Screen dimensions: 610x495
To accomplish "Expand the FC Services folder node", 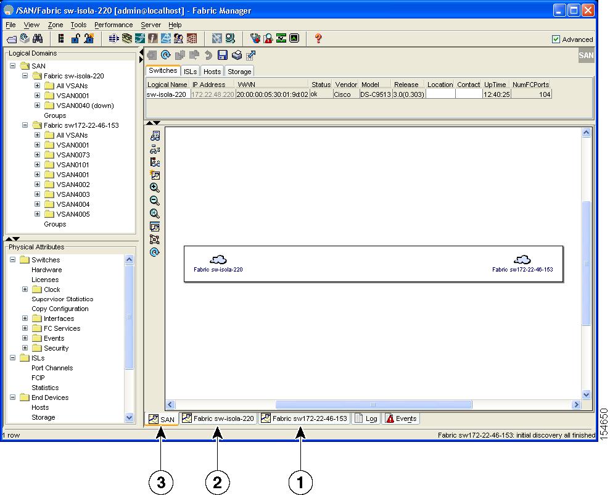I will tap(25, 328).
